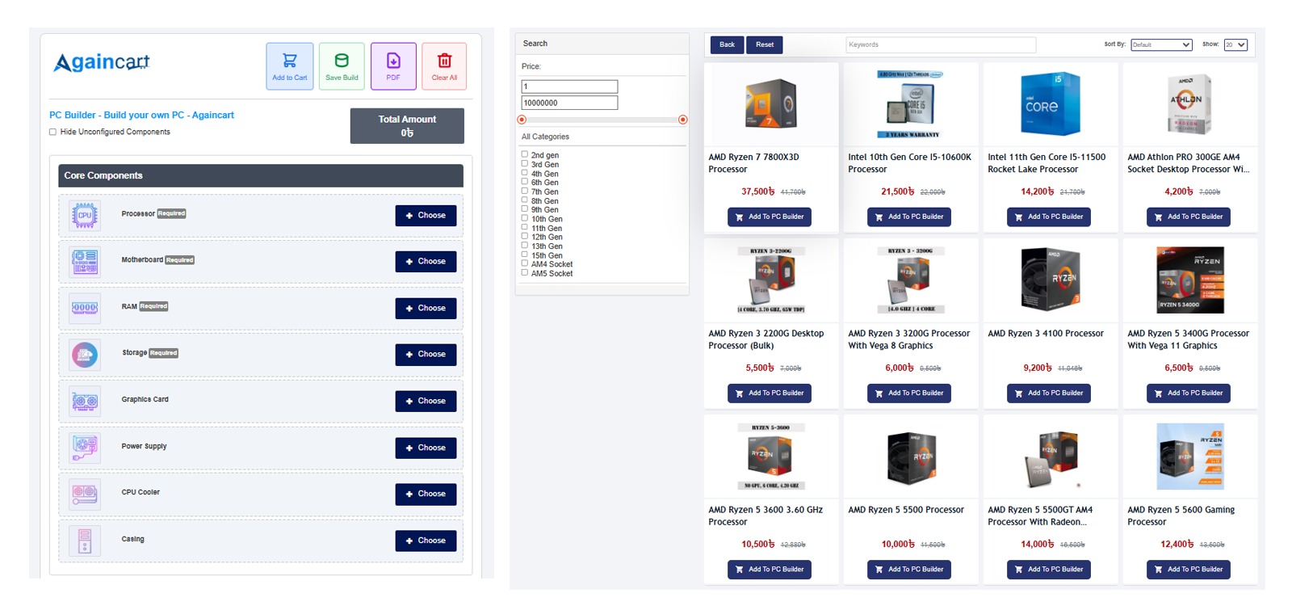Choose a CPU Cooler component
The width and height of the screenshot is (1292, 606).
click(x=426, y=494)
